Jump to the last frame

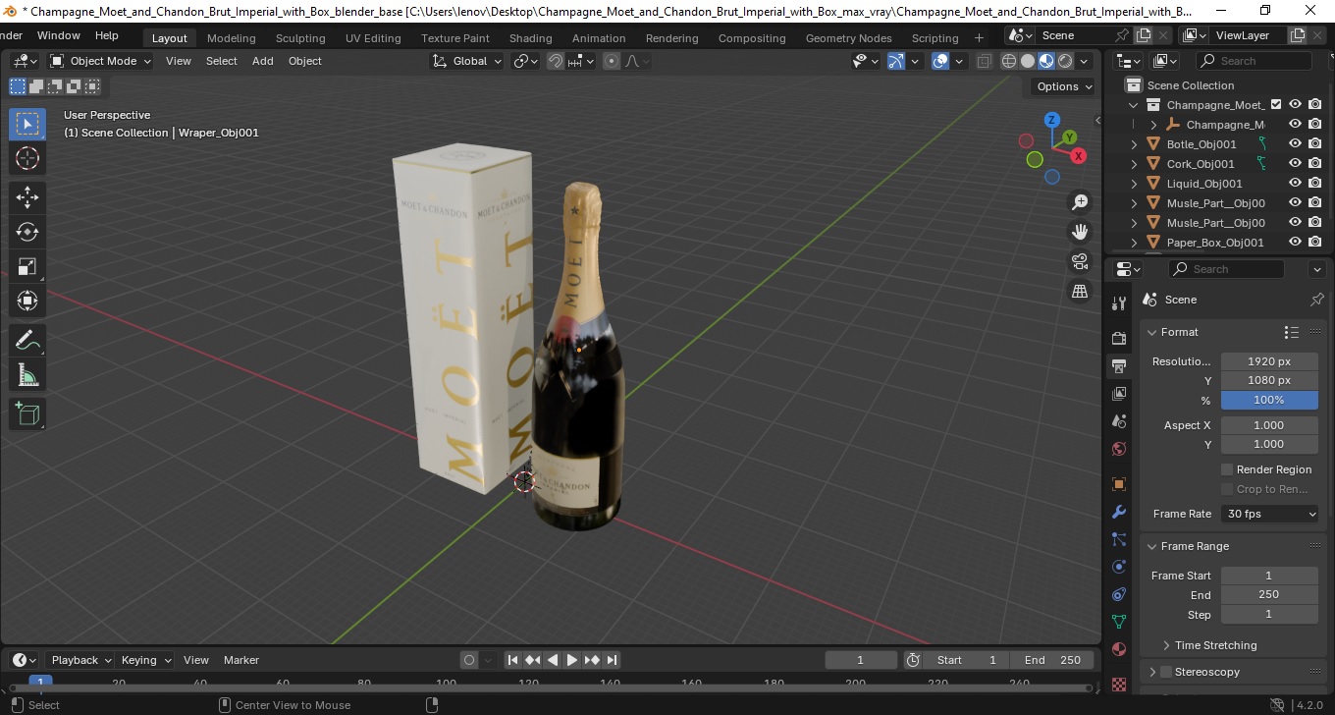tap(612, 660)
